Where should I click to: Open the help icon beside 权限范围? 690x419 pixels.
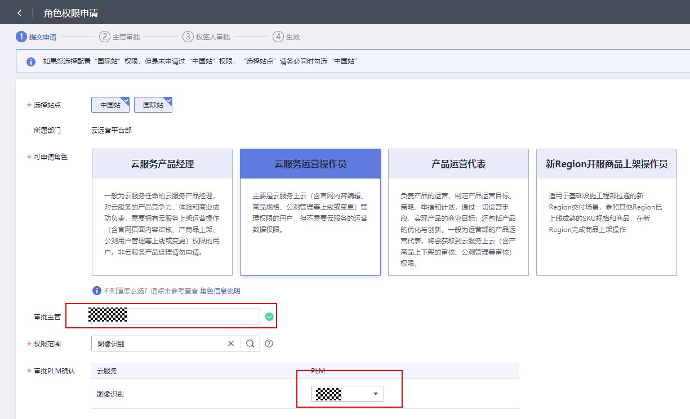tap(269, 344)
